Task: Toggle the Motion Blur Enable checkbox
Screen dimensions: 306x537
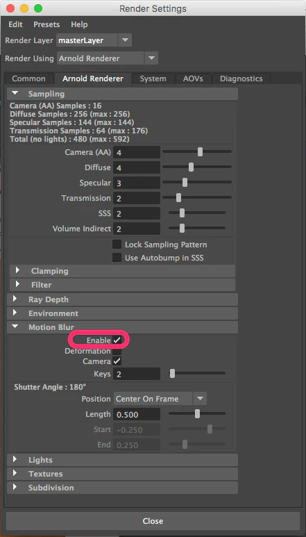Action: click(x=117, y=340)
